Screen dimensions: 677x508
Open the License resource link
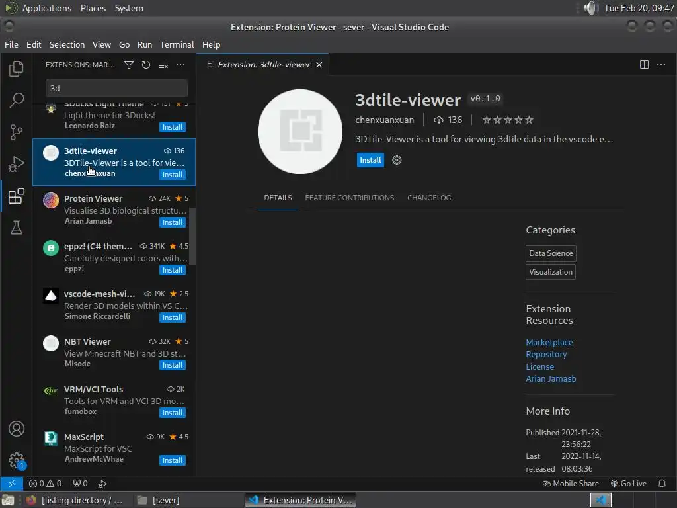539,366
